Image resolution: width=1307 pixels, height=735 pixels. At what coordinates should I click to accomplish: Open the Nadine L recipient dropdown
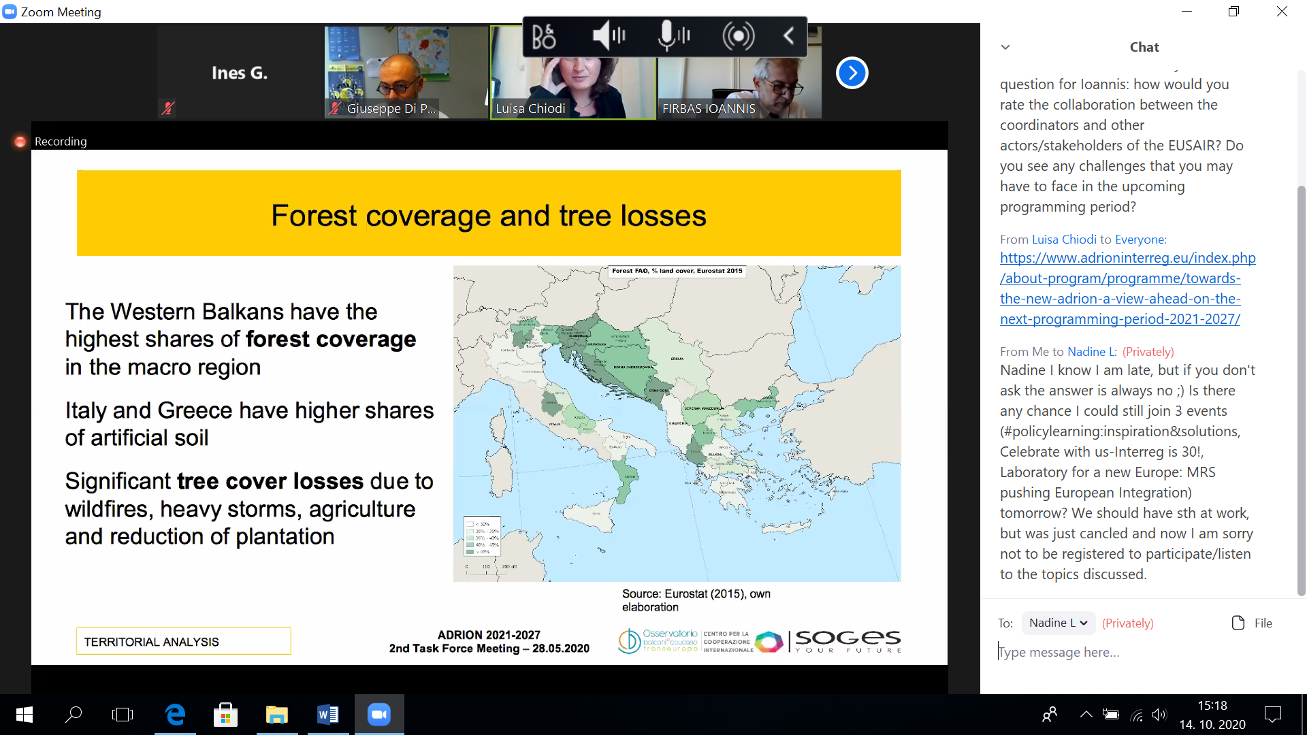pyautogui.click(x=1058, y=623)
